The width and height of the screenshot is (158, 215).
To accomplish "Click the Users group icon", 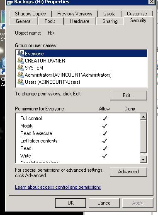I will (x=21, y=82).
